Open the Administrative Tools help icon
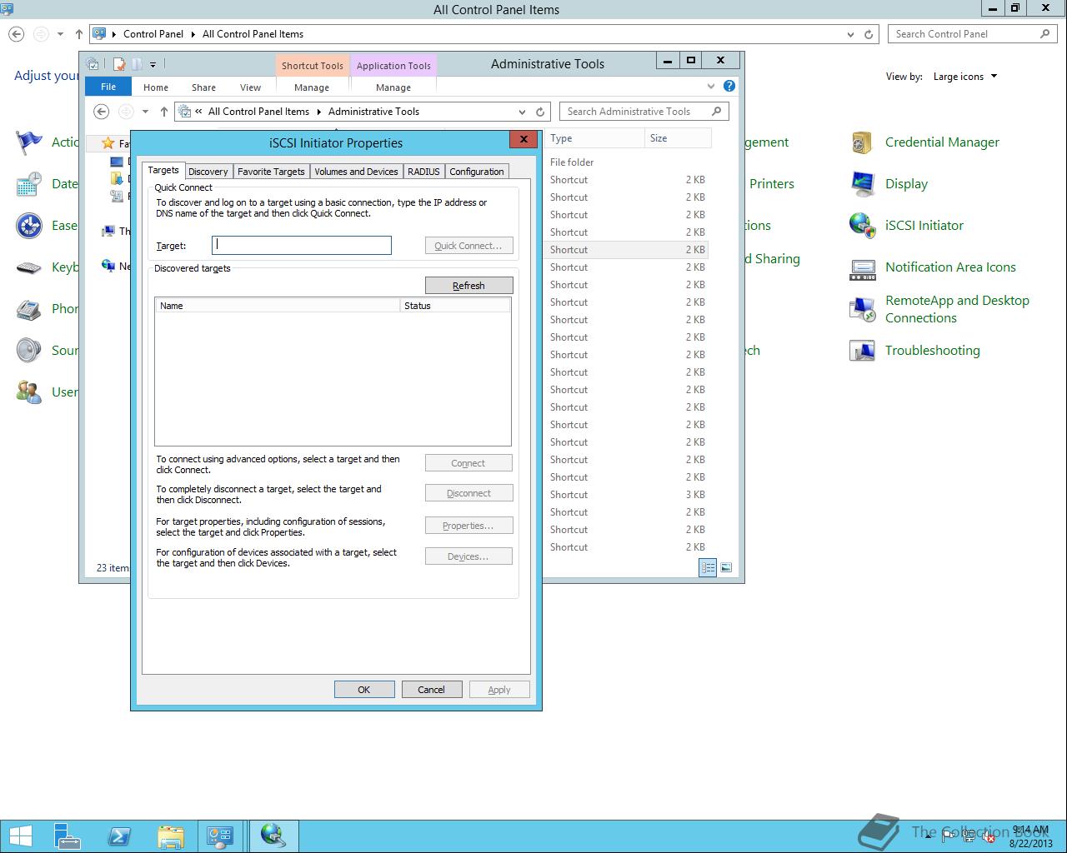The width and height of the screenshot is (1067, 853). tap(729, 86)
